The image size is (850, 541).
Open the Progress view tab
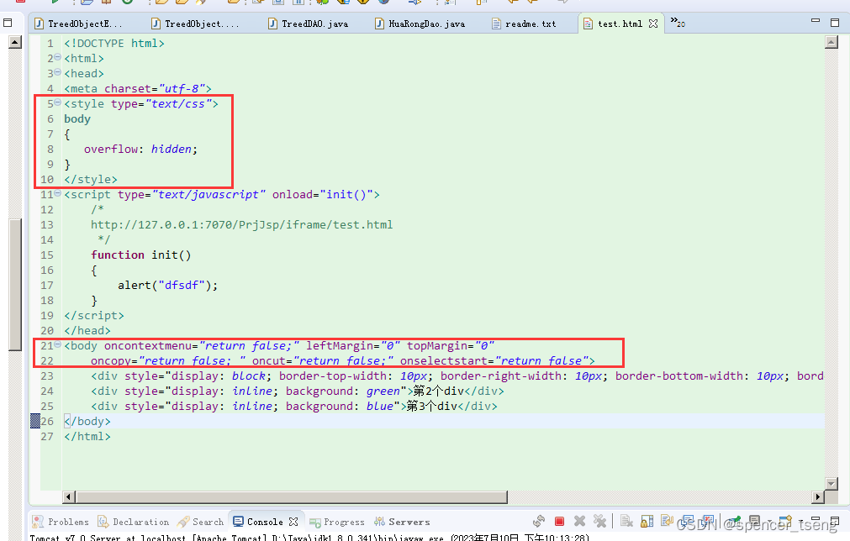coord(337,522)
